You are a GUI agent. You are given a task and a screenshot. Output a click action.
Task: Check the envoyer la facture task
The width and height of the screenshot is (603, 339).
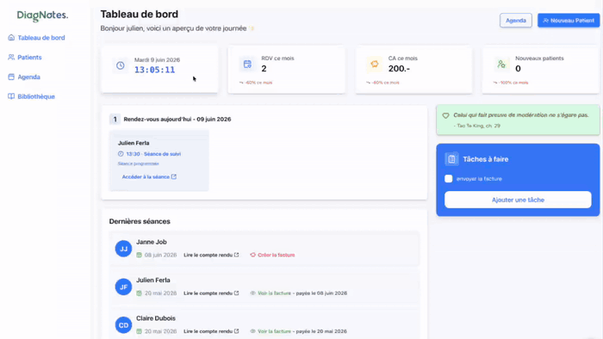pos(449,178)
